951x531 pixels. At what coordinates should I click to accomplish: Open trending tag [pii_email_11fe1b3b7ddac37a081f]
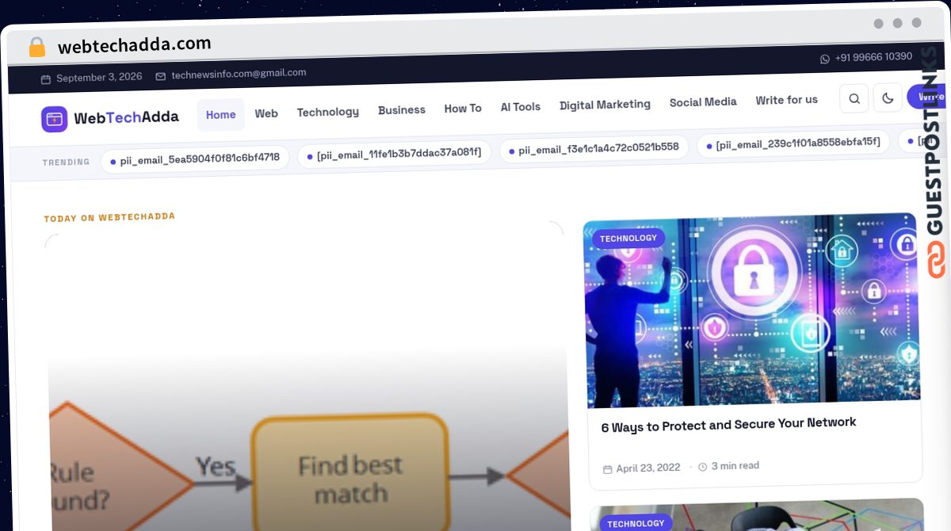394,153
